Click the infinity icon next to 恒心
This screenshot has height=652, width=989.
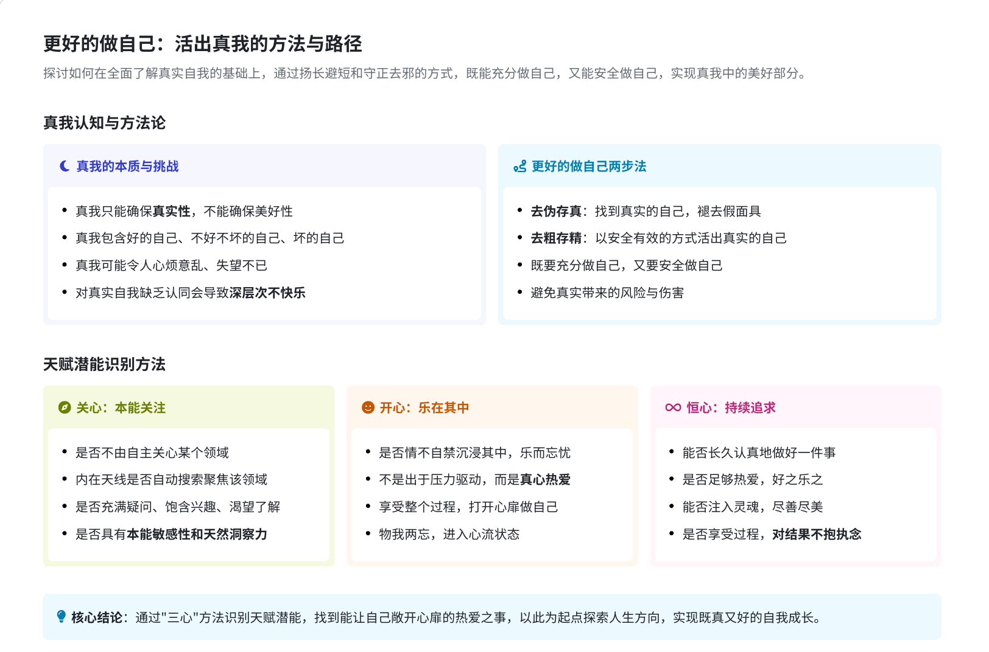(x=673, y=407)
